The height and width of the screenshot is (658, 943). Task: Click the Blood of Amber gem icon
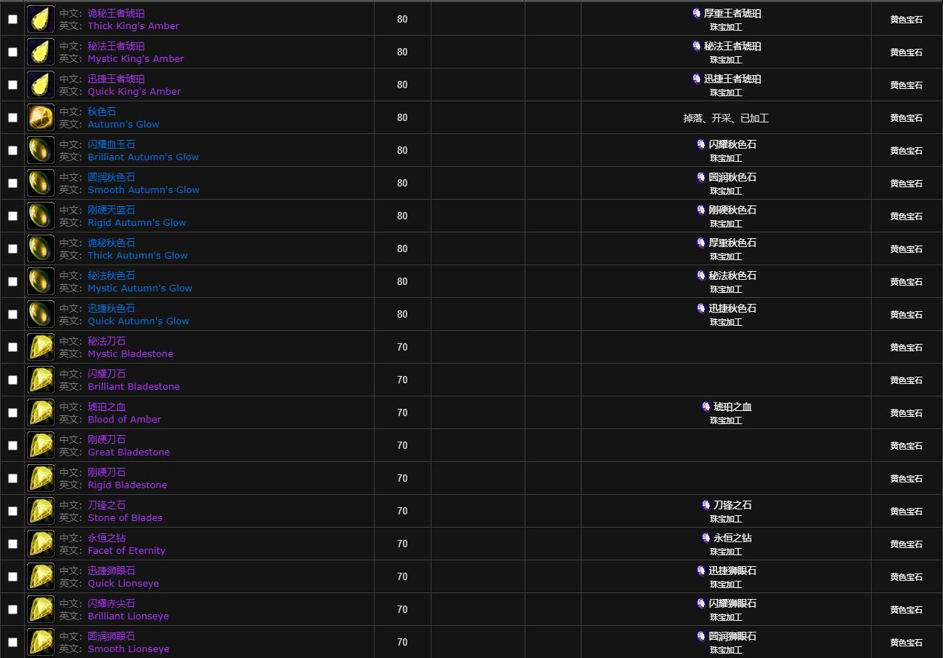coord(41,412)
